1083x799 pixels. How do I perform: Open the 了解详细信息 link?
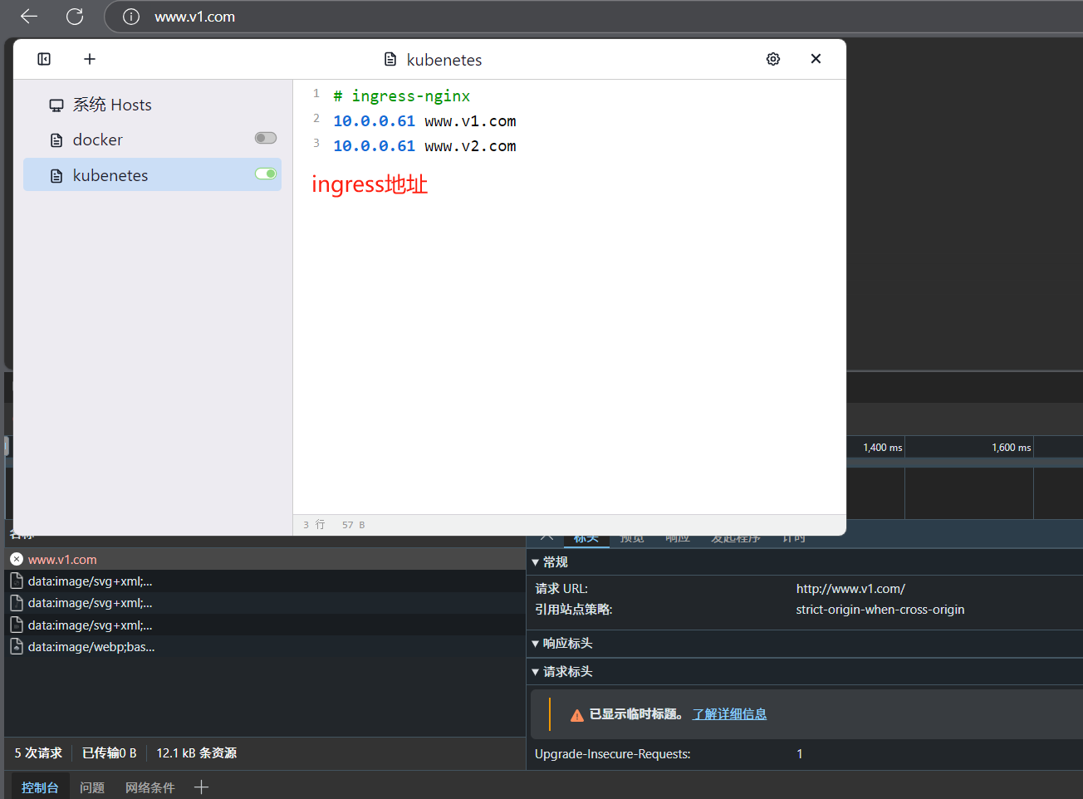tap(729, 714)
